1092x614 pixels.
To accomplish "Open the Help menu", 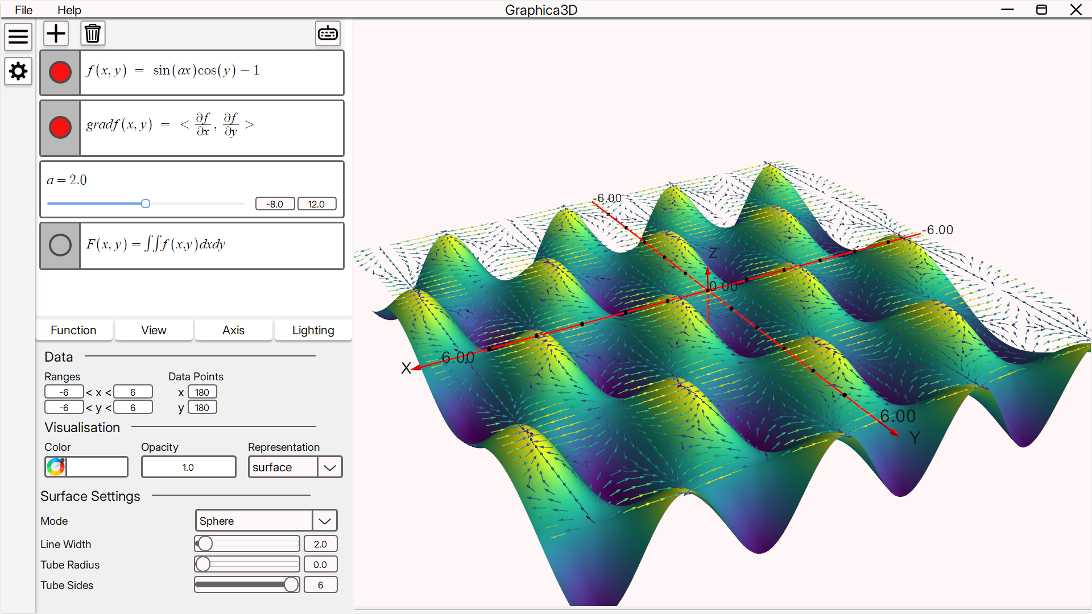I will pos(69,10).
